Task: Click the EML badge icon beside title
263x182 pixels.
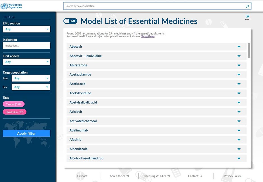Action: click(70, 21)
